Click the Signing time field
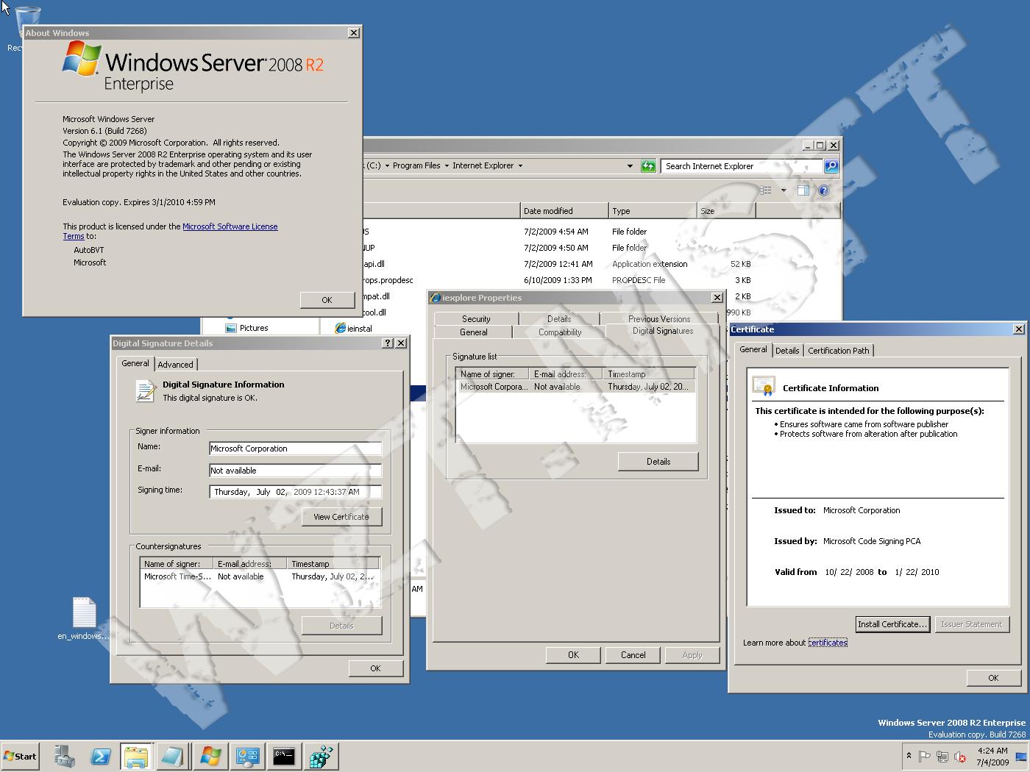 (296, 492)
